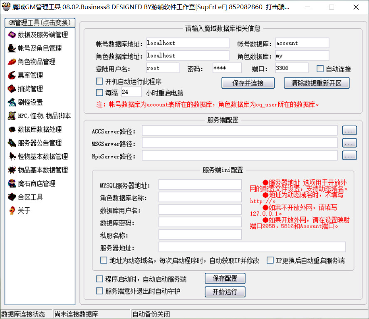Image resolution: width=369 pixels, height=319 pixels.
Task: Open file browser for MSGServer路径
Action: pyautogui.click(x=349, y=143)
